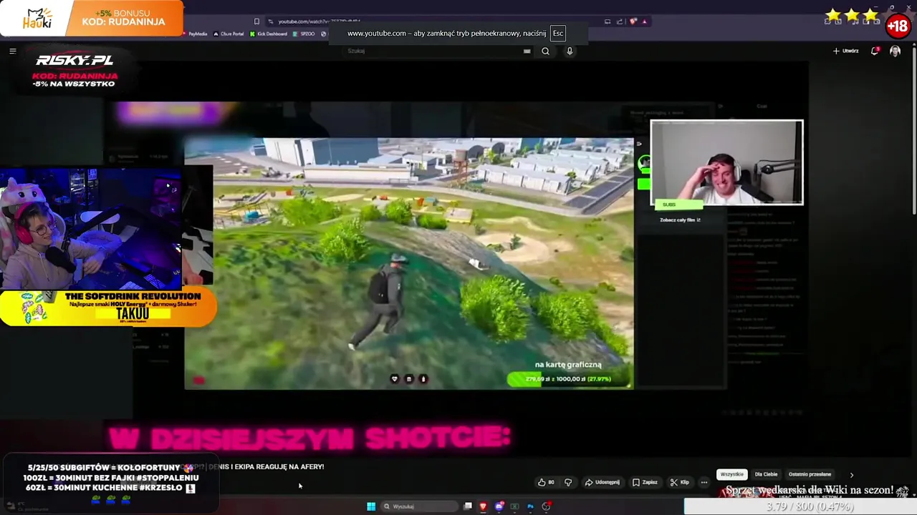Click the Utwórz create button
Viewport: 917px width, 515px height.
pyautogui.click(x=846, y=51)
